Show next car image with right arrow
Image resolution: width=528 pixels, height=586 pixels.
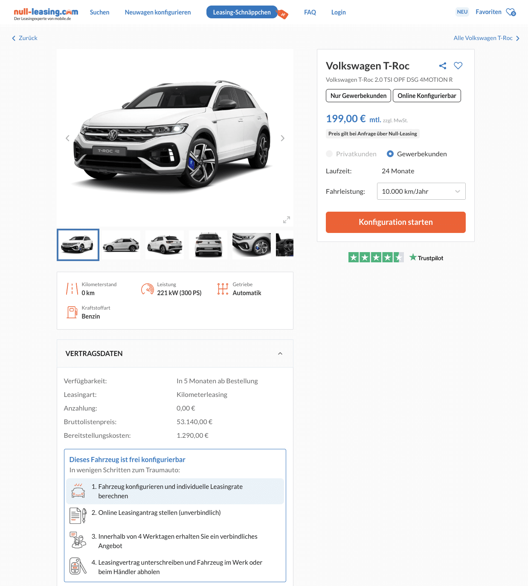coord(282,138)
